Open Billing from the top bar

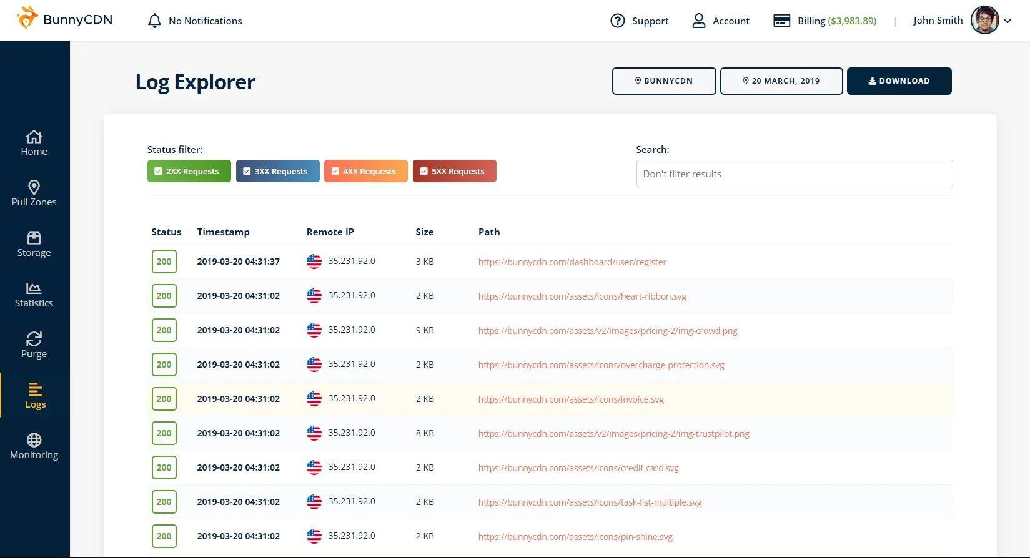824,21
